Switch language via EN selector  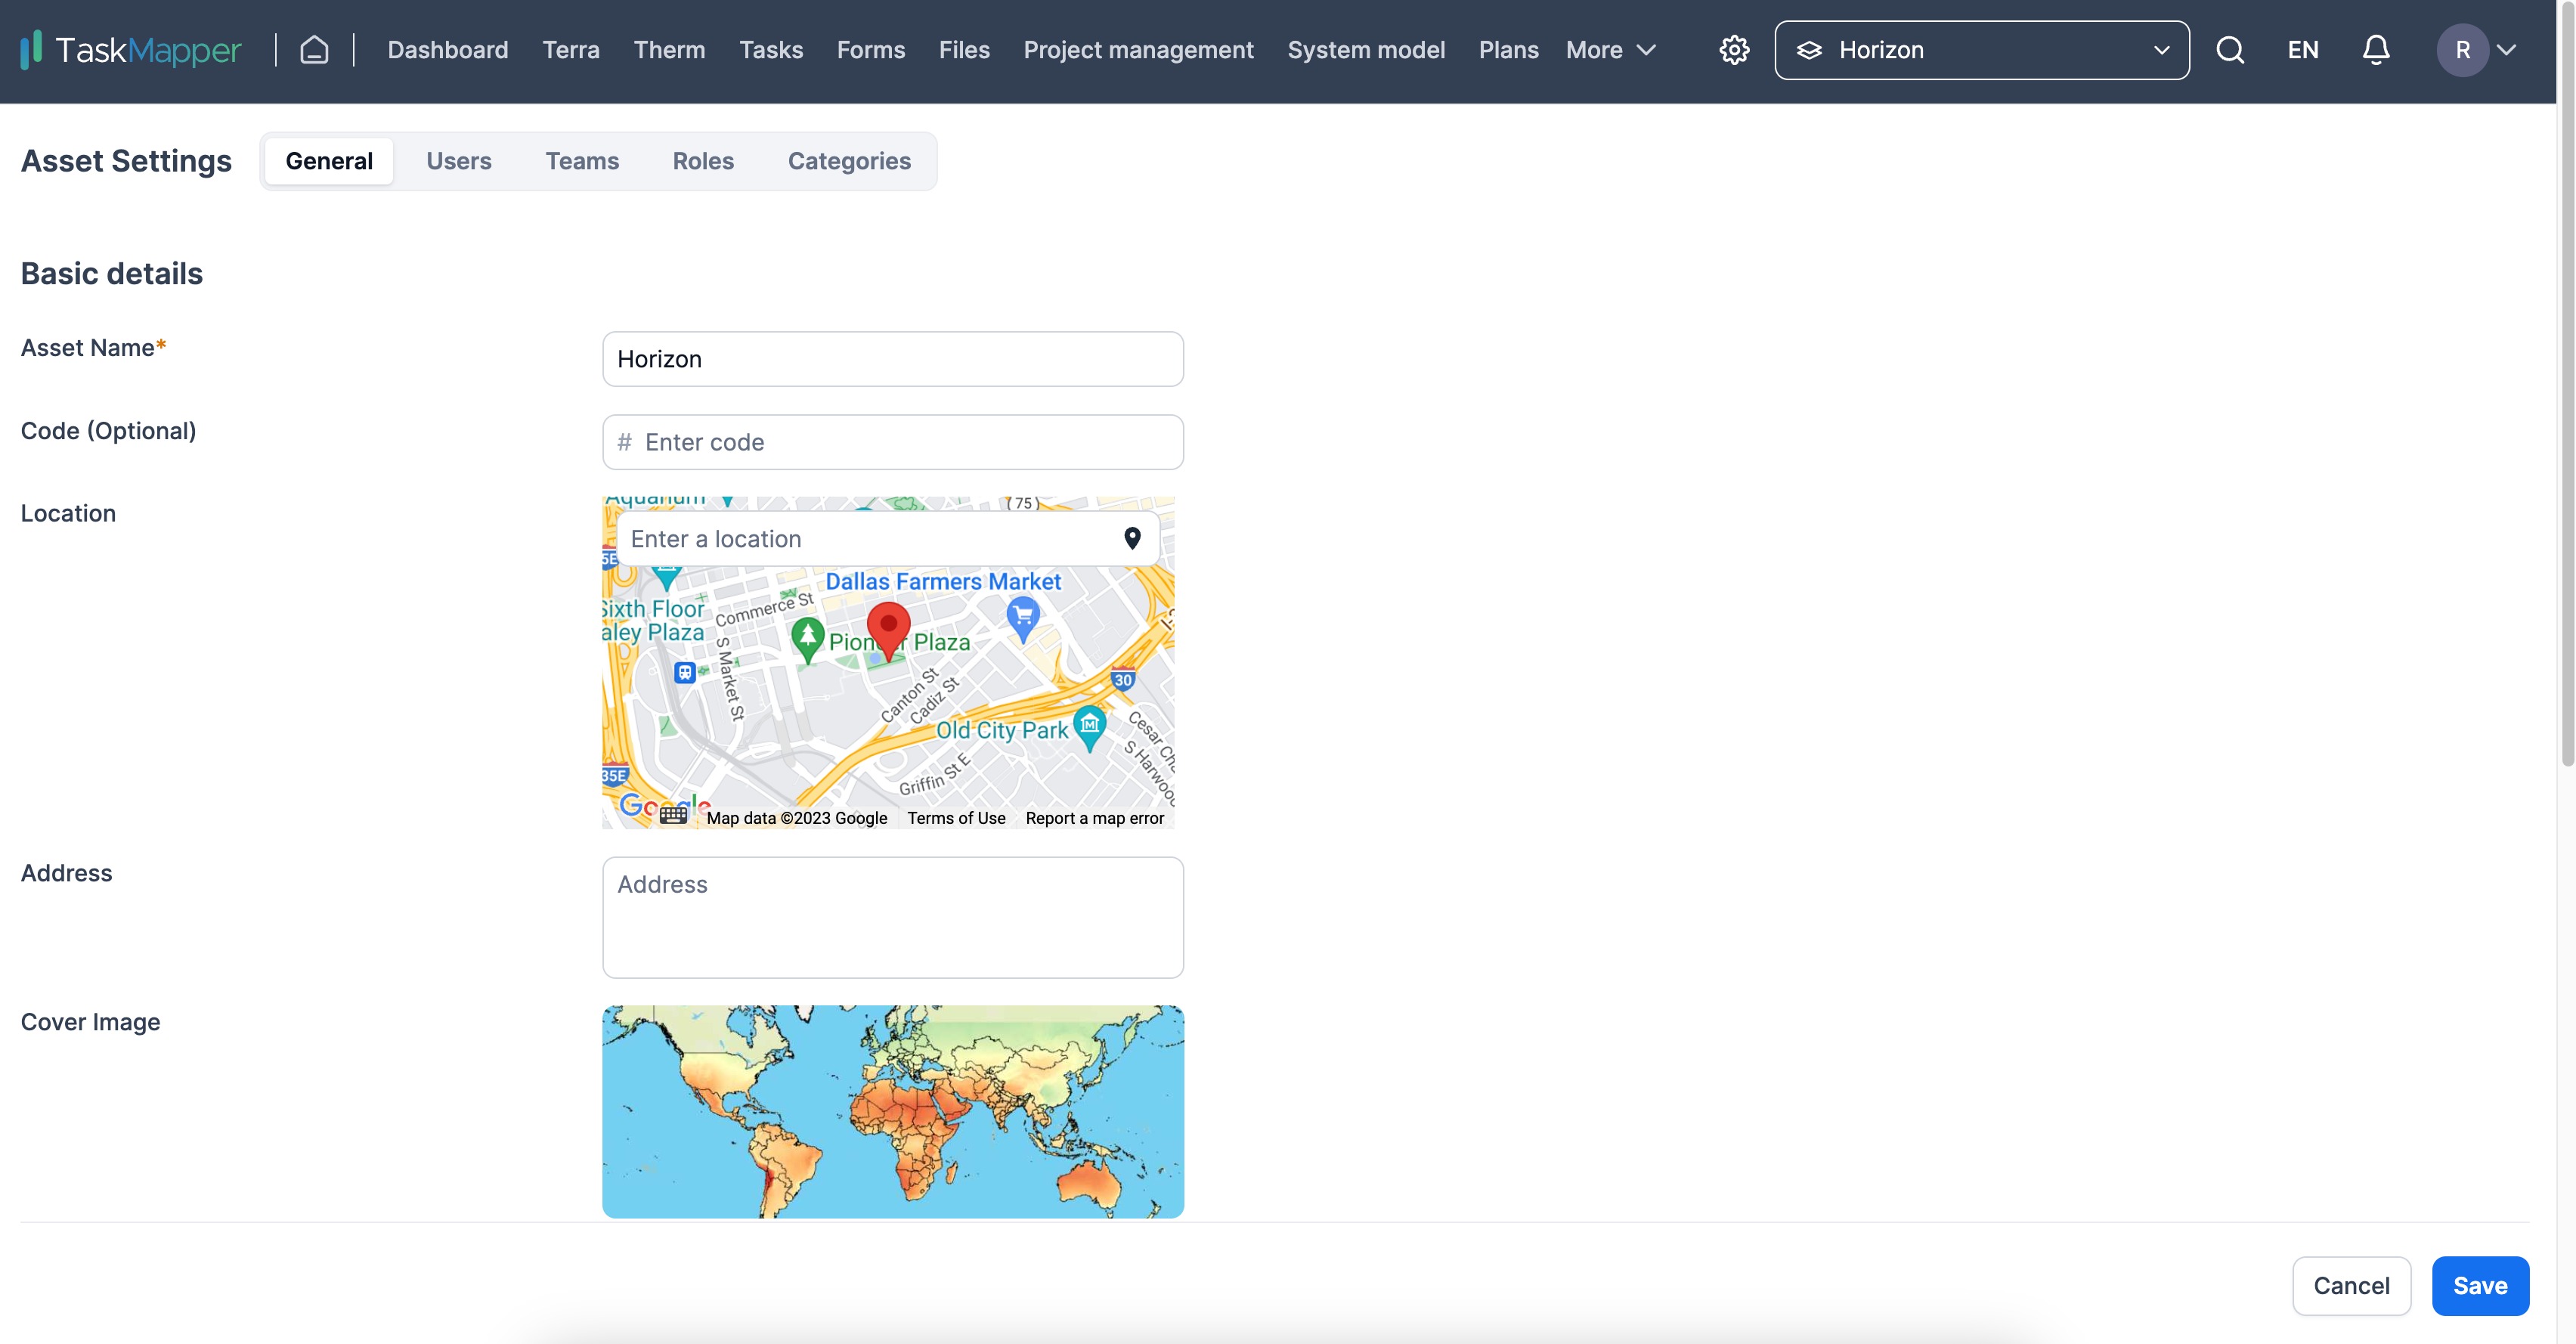(x=2303, y=50)
